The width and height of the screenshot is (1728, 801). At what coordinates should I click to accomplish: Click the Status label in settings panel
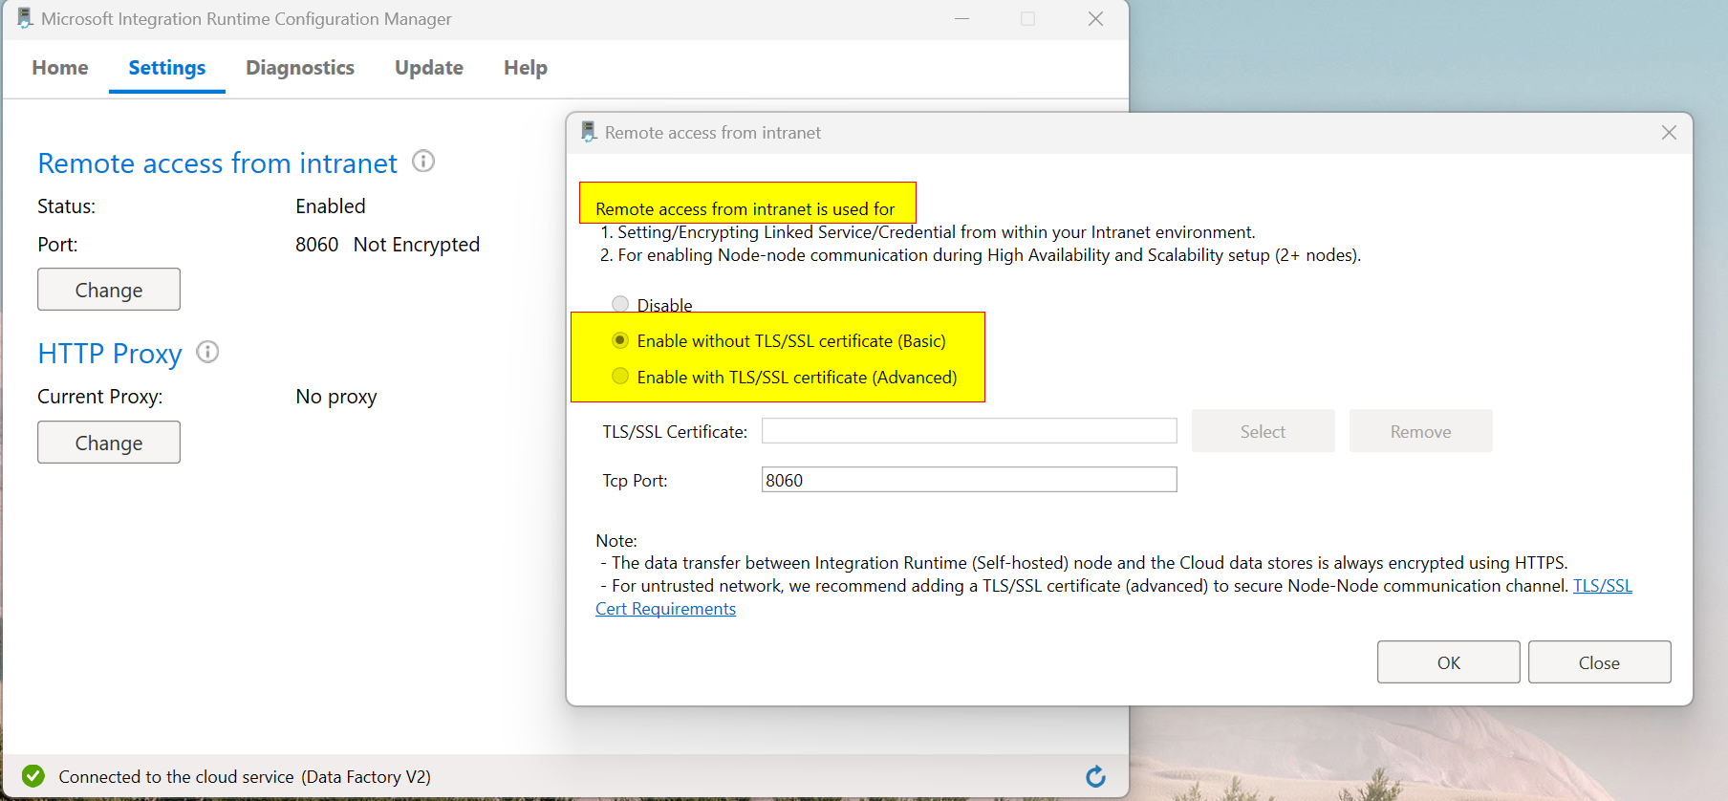pyautogui.click(x=66, y=206)
